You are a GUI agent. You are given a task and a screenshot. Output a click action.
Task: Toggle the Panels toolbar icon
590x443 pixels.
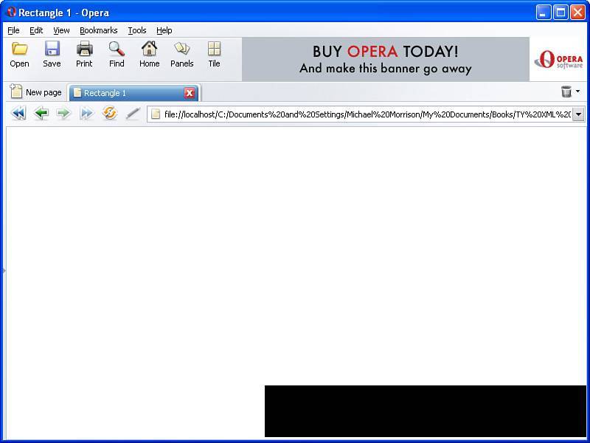click(182, 49)
